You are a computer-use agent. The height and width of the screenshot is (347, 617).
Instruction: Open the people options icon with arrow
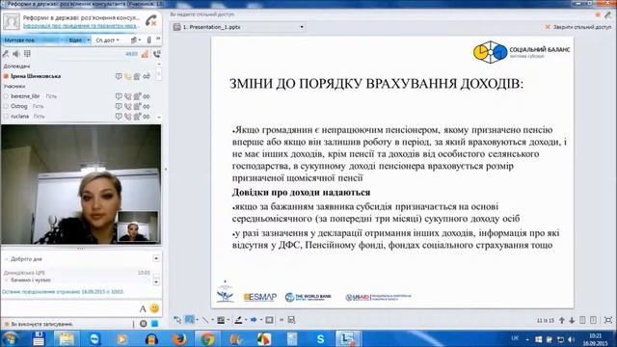click(x=135, y=40)
